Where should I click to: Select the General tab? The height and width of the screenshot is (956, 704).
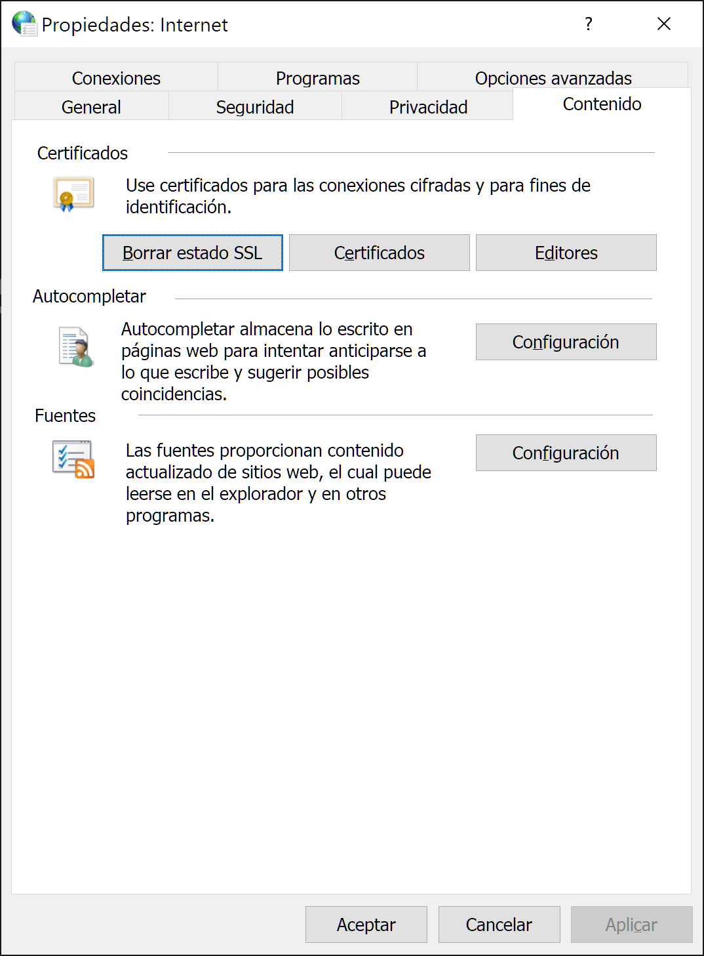(91, 107)
